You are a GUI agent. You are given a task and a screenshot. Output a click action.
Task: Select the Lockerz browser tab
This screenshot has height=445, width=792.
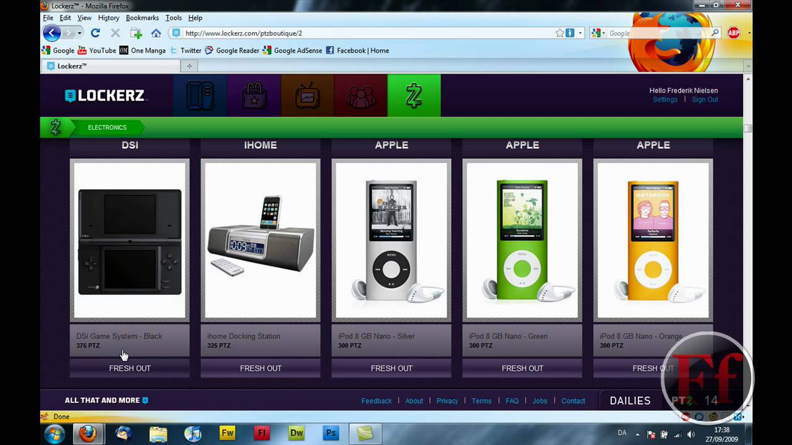tap(111, 66)
